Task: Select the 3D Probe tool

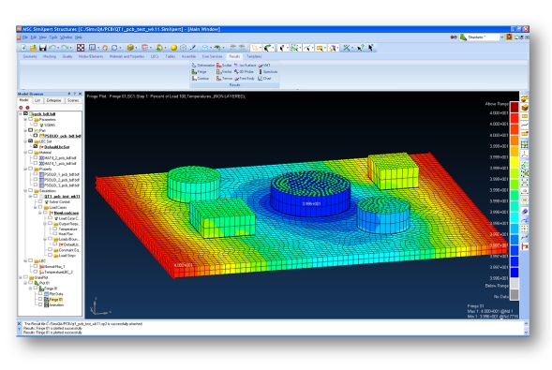Action: [x=244, y=72]
